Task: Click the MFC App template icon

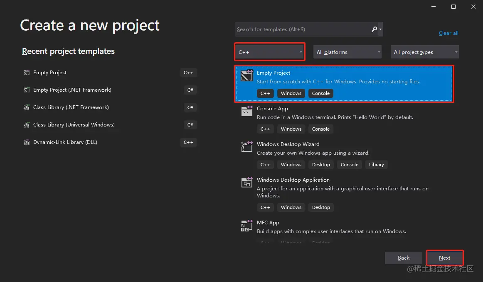Action: point(247,226)
